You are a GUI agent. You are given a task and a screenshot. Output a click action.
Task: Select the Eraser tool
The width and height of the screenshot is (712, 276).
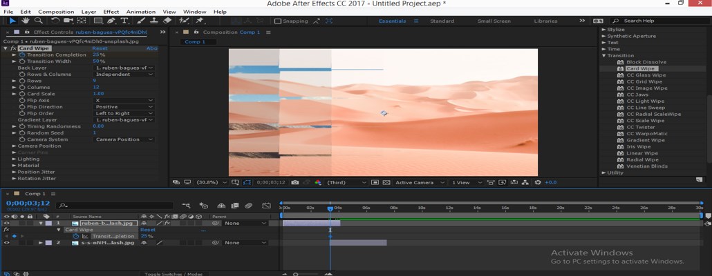pyautogui.click(x=167, y=21)
